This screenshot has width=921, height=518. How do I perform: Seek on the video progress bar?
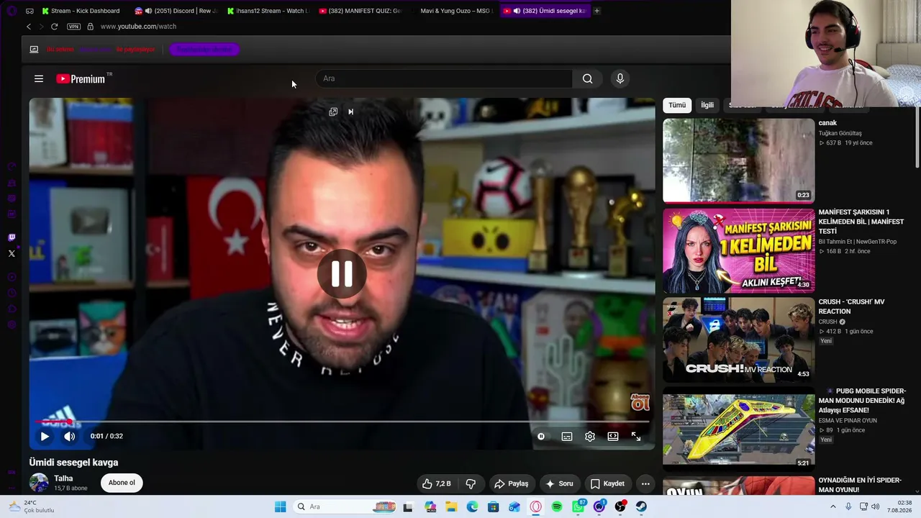pos(342,422)
